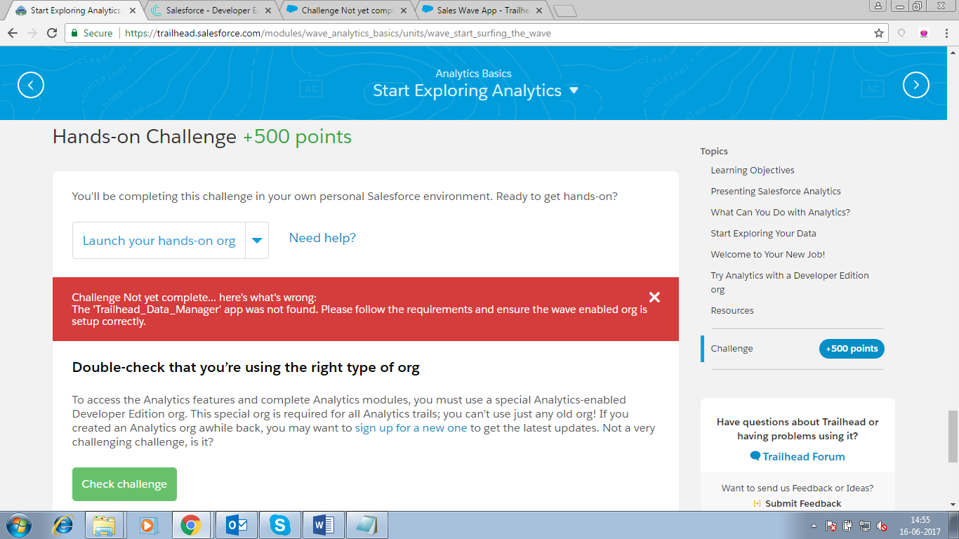The image size is (959, 539).
Task: Open the Windows Start menu
Action: click(x=19, y=525)
